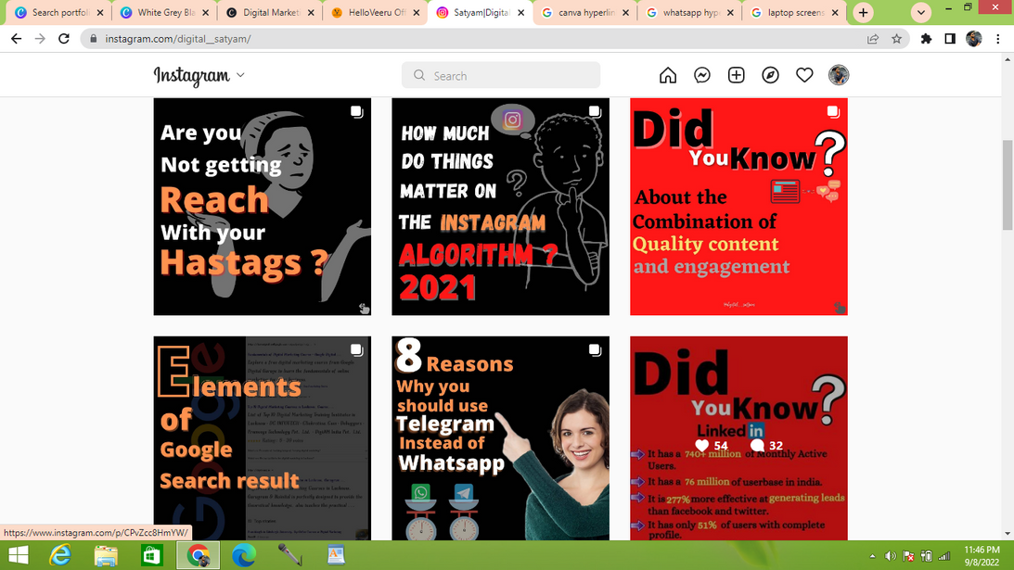1014x570 pixels.
Task: Open Instagram Messenger inbox
Action: coord(702,76)
